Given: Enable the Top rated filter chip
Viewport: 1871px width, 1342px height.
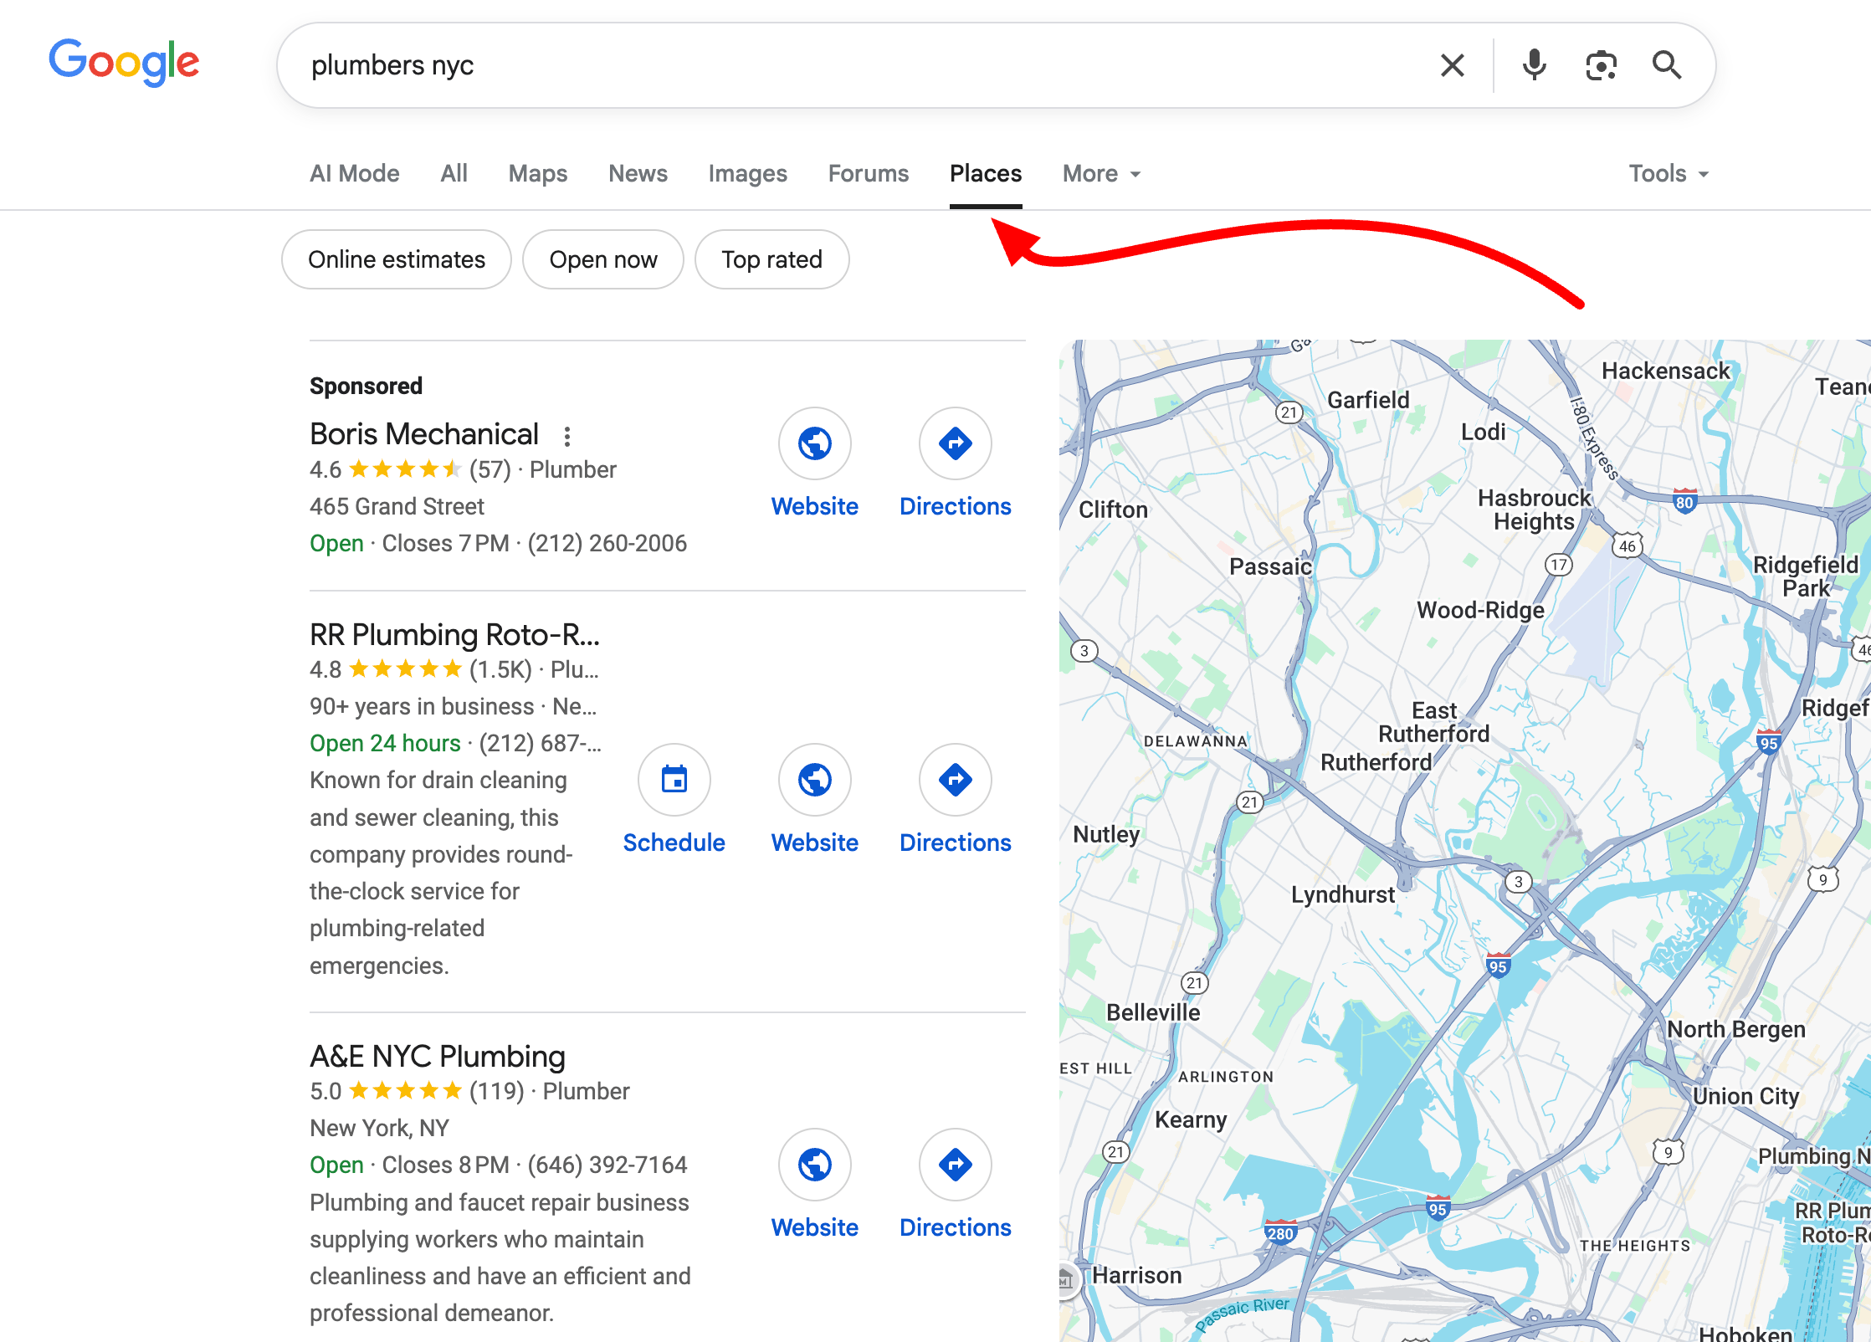Looking at the screenshot, I should 771,259.
